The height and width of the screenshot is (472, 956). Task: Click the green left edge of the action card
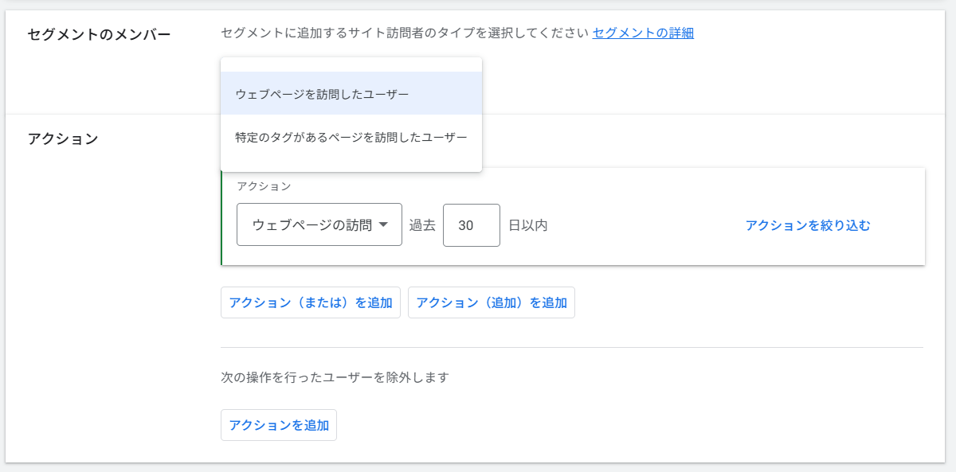pyautogui.click(x=221, y=216)
